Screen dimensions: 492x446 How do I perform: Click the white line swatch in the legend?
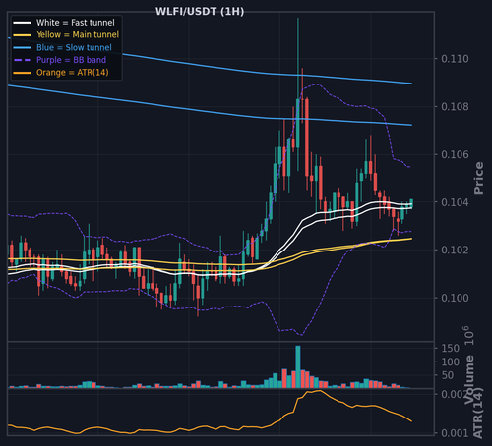coord(22,23)
